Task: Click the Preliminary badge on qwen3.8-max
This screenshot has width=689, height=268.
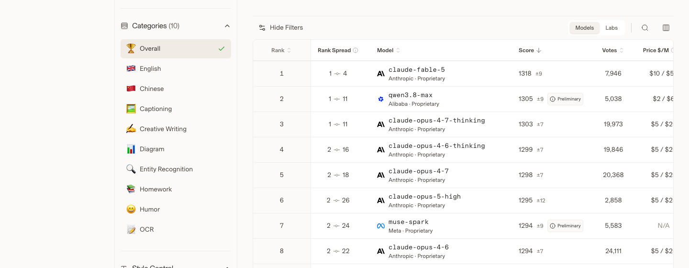Action: pos(565,99)
